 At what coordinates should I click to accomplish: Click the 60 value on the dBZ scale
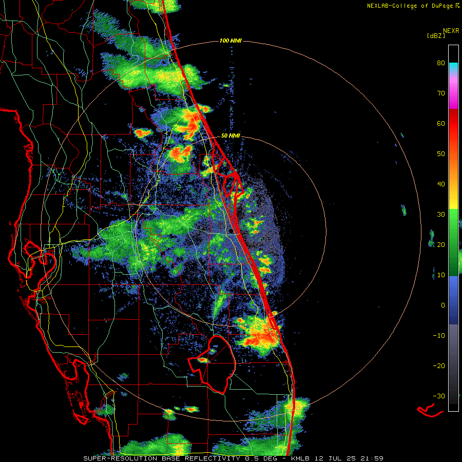[441, 123]
